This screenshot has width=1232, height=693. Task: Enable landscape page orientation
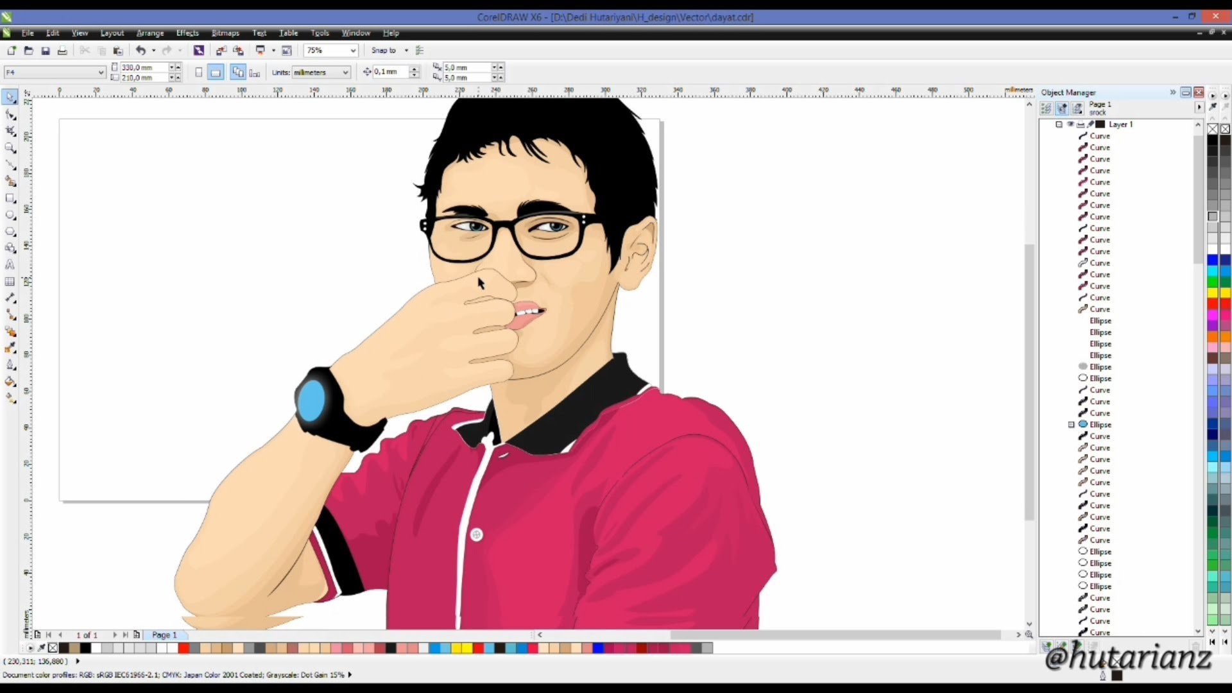click(216, 72)
